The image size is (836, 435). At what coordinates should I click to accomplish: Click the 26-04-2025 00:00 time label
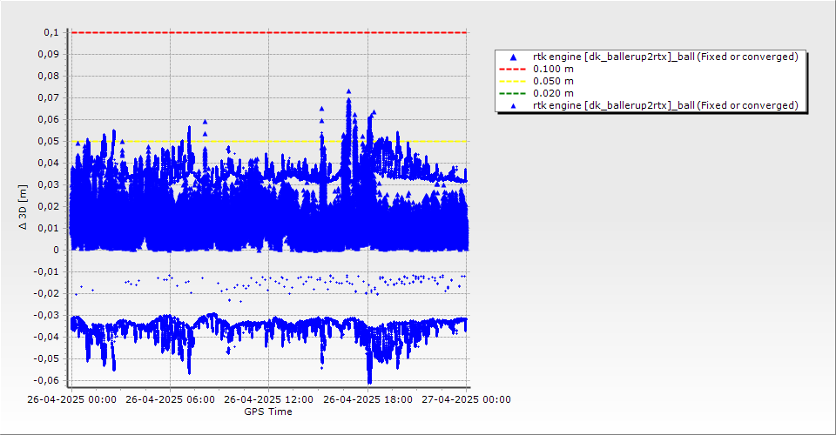[x=71, y=399]
